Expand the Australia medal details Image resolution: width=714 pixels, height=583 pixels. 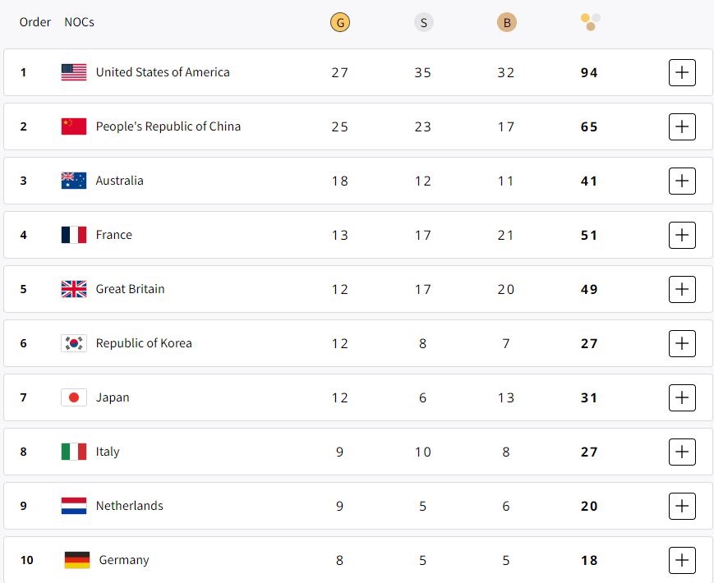point(682,181)
